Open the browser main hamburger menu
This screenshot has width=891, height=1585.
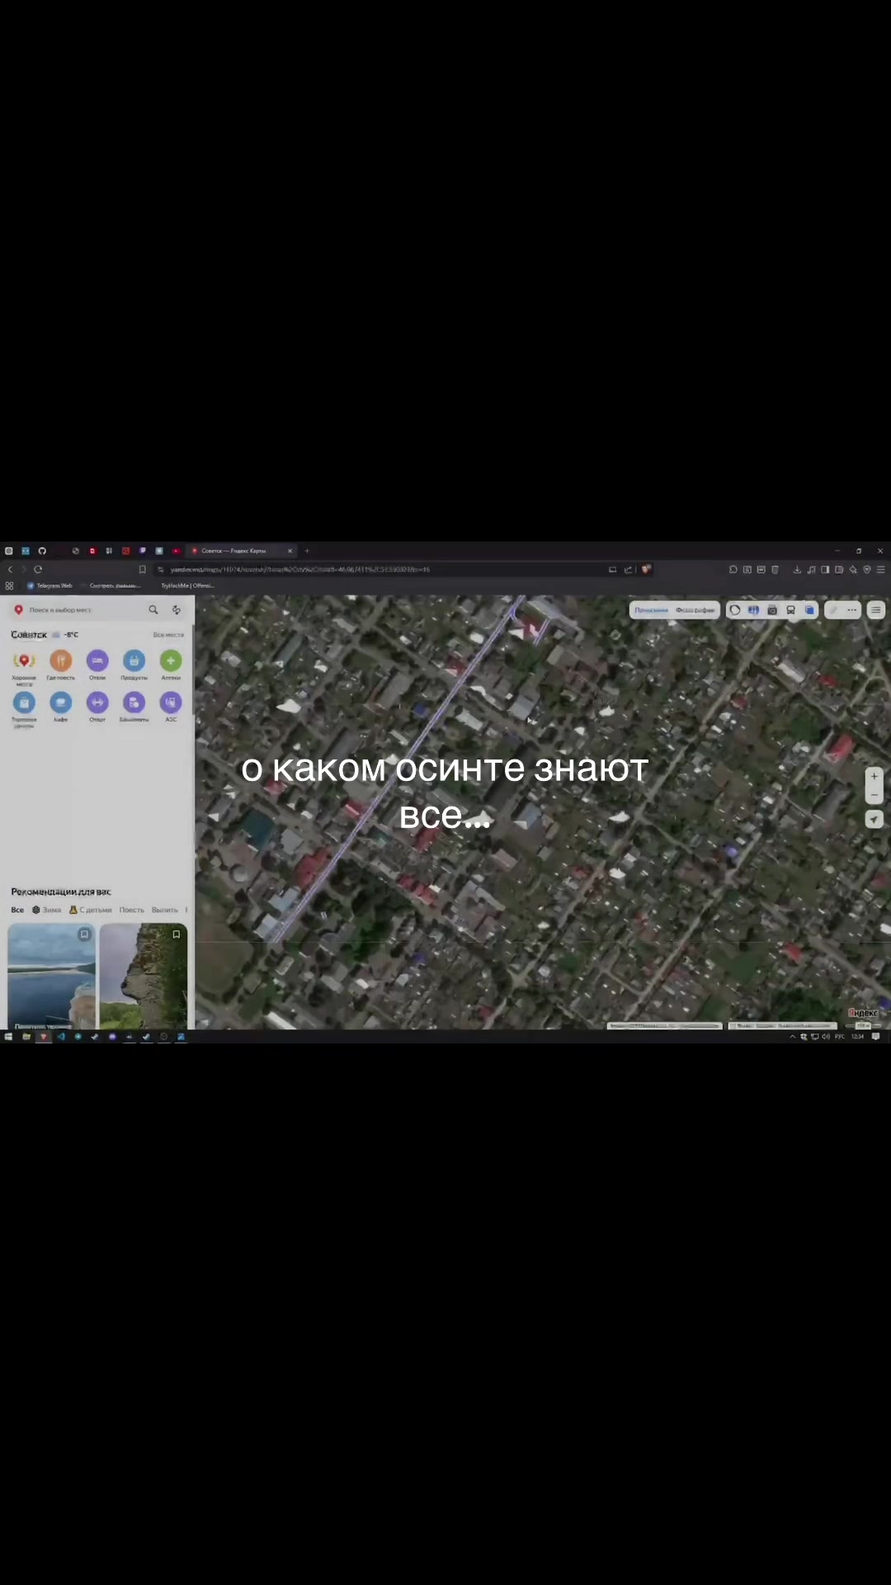(880, 570)
